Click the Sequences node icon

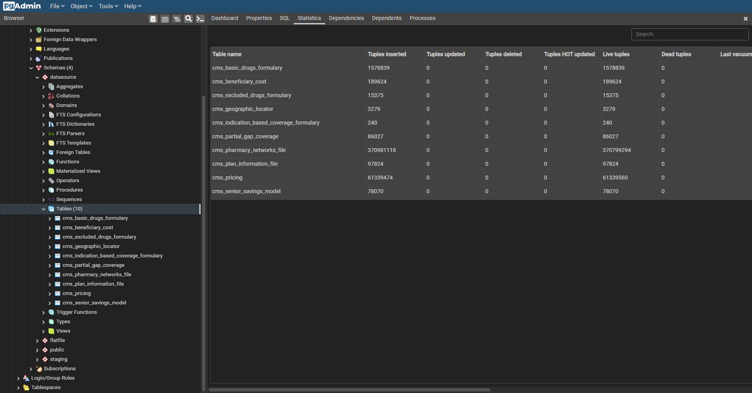[x=51, y=199]
